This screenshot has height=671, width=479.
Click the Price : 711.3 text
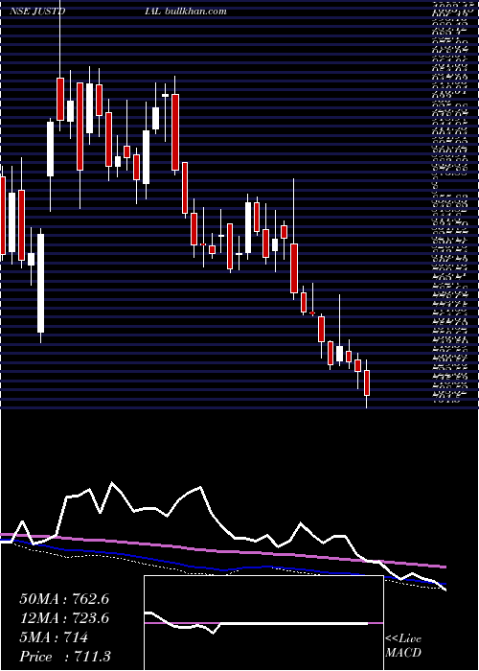(64, 657)
